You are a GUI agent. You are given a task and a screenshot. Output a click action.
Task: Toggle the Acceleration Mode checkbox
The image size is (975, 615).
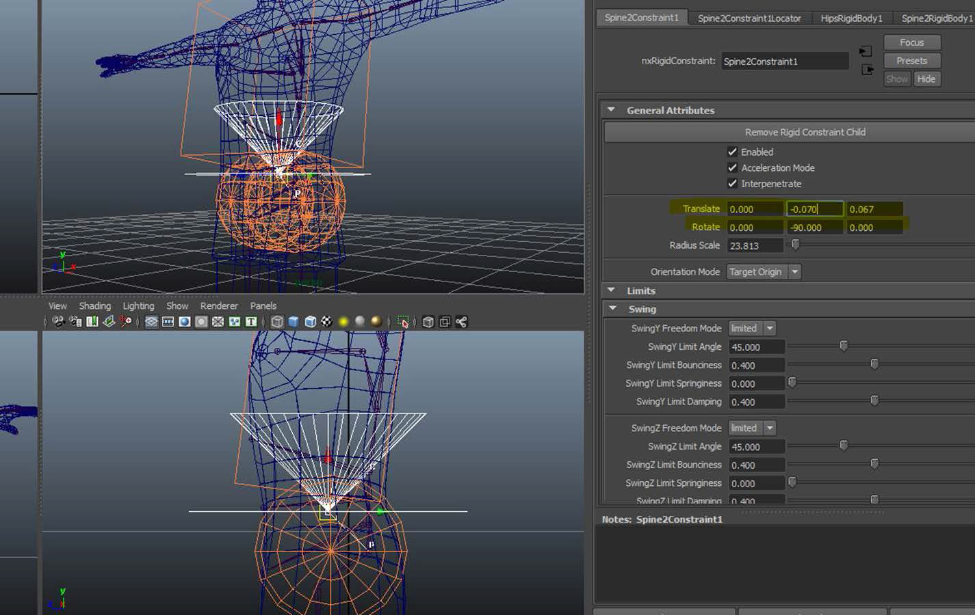732,167
